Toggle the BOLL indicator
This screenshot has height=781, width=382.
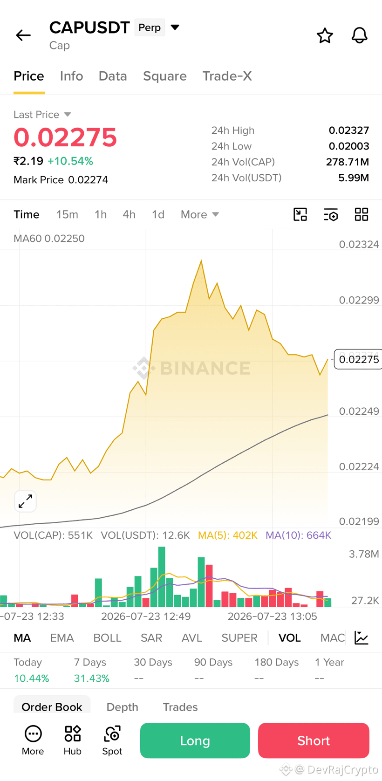107,637
